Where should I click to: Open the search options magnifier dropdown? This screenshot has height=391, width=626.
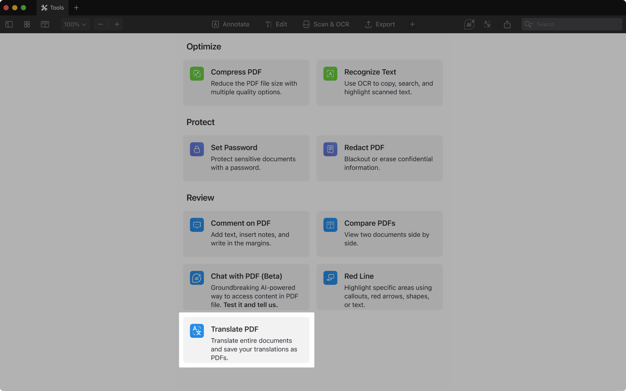529,24
